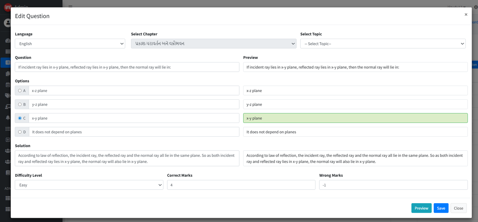The height and width of the screenshot is (222, 478).
Task: Select option A radio button
Action: (20, 91)
